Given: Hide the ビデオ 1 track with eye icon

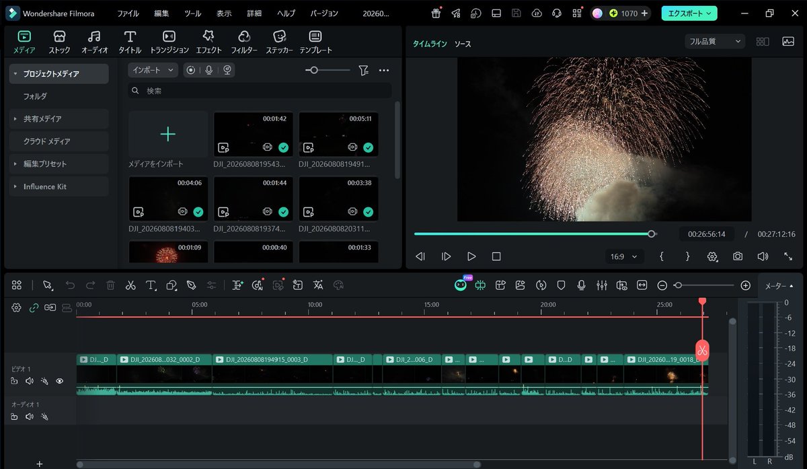Looking at the screenshot, I should point(60,381).
